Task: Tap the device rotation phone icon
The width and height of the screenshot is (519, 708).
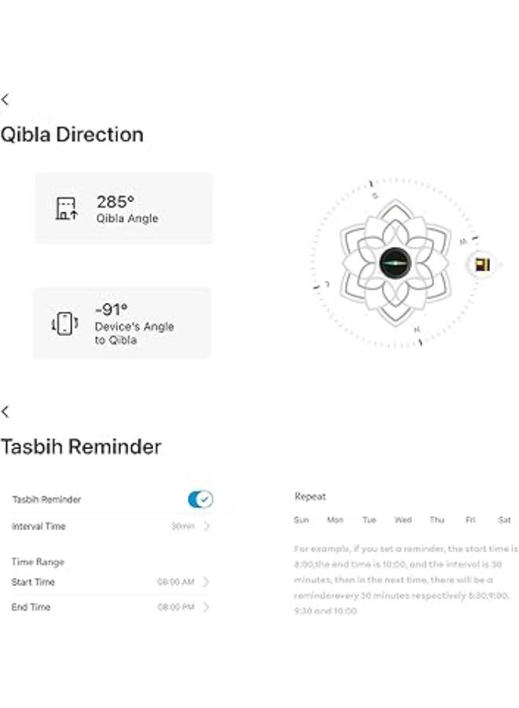Action: (64, 323)
